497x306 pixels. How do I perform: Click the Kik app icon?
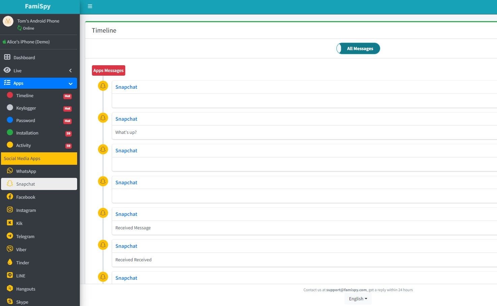tap(10, 223)
